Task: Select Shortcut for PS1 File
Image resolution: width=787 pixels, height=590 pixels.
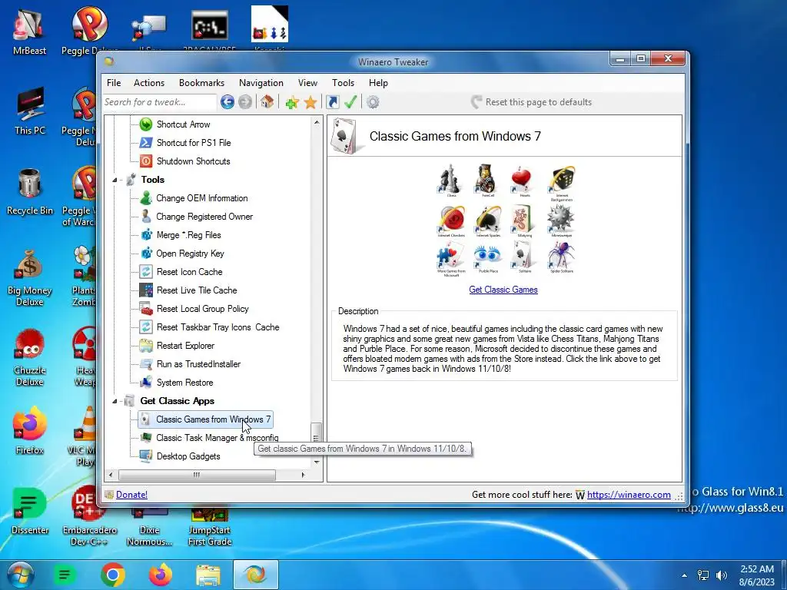Action: pyautogui.click(x=194, y=142)
